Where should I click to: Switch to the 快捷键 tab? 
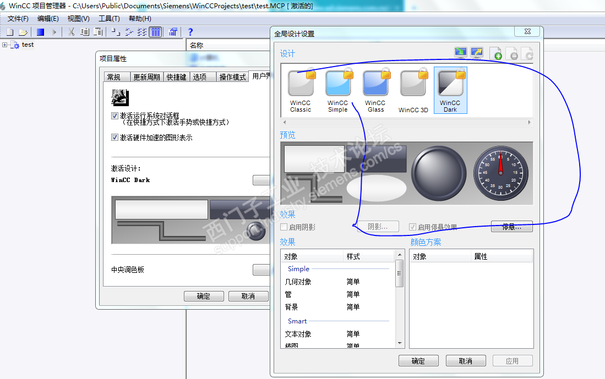tap(176, 77)
